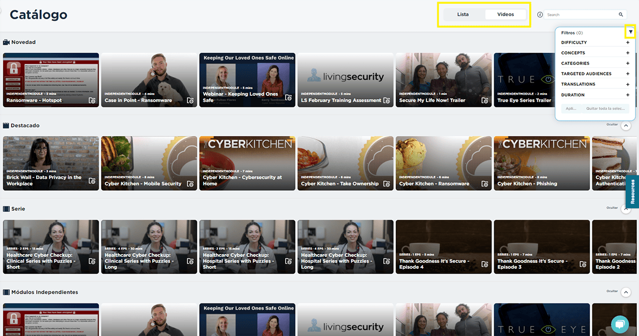Collapse the Destacado section with its chevron
Screen dimensions: 639x336
coord(626,126)
